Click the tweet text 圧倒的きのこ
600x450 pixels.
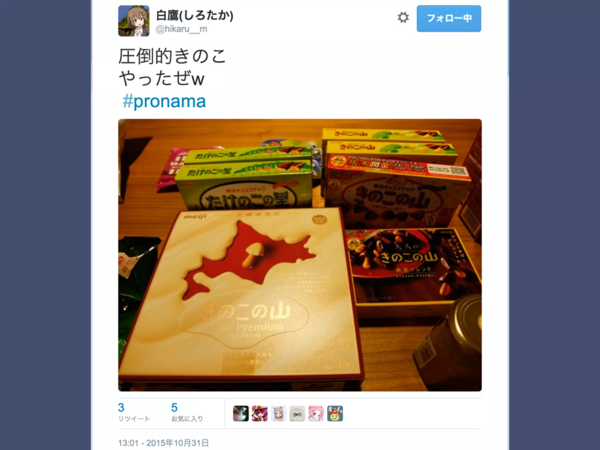point(172,56)
